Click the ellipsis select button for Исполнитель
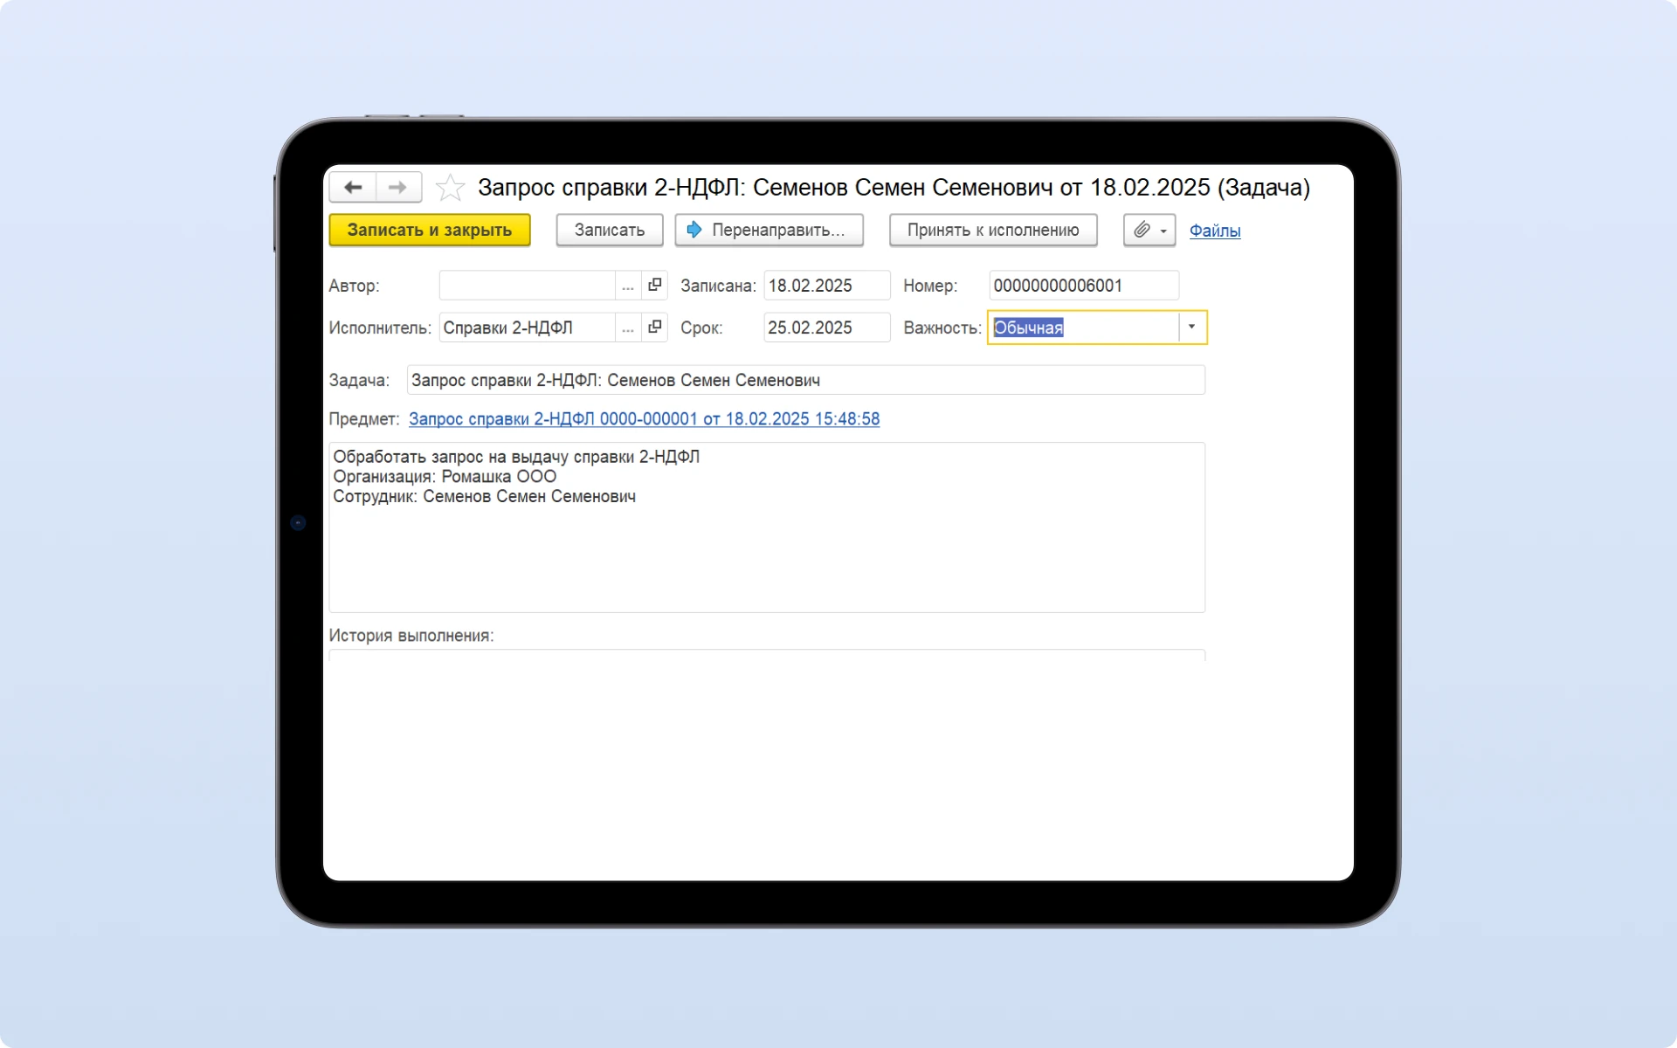The height and width of the screenshot is (1048, 1677). [x=627, y=327]
